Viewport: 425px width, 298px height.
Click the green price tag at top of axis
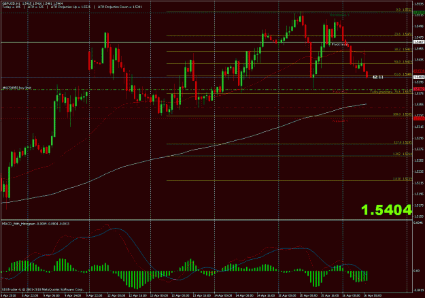pos(419,13)
